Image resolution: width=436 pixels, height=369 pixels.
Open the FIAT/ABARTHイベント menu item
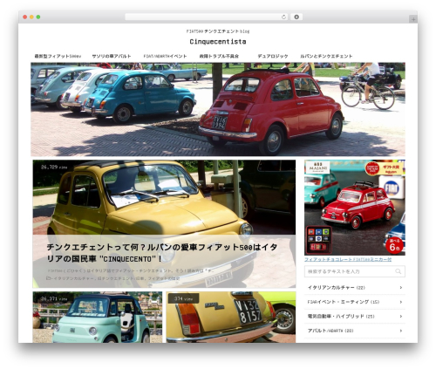[x=165, y=56]
